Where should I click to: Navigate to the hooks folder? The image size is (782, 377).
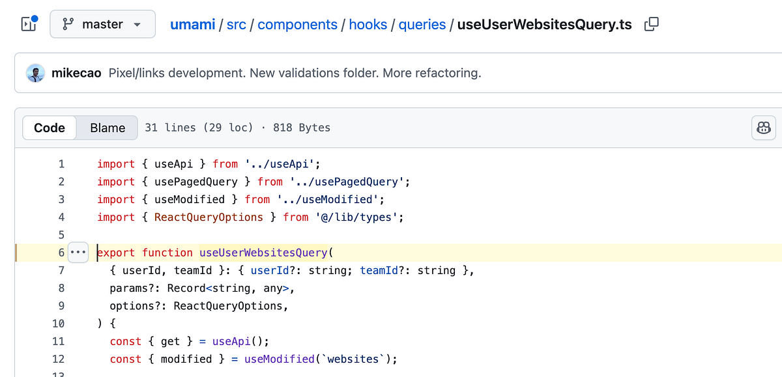[368, 23]
